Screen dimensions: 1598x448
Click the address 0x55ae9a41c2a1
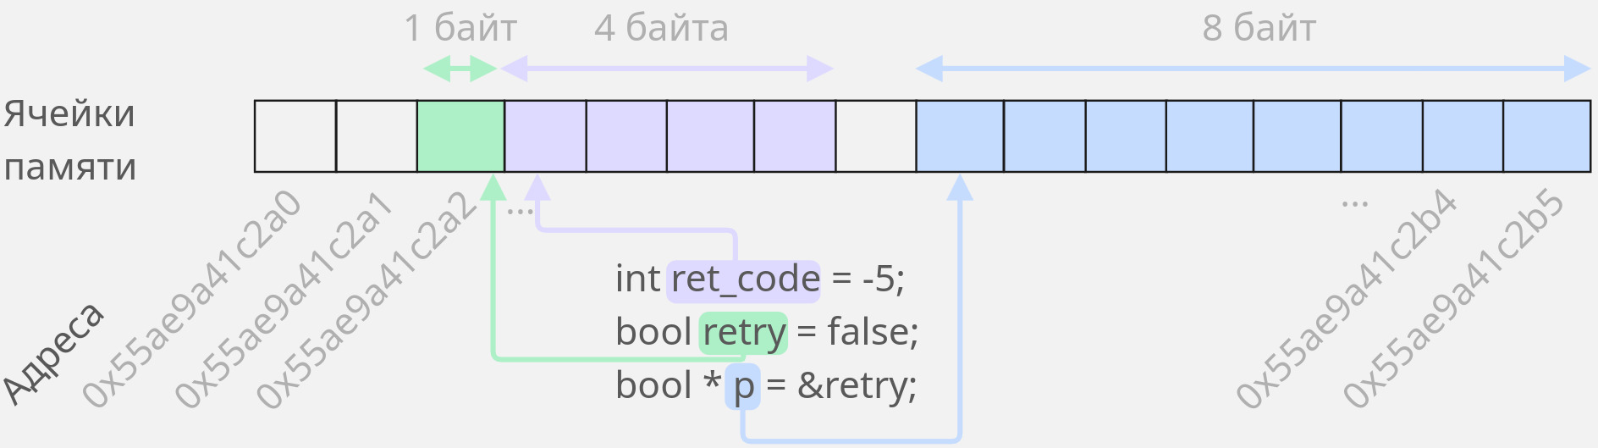(x=284, y=300)
